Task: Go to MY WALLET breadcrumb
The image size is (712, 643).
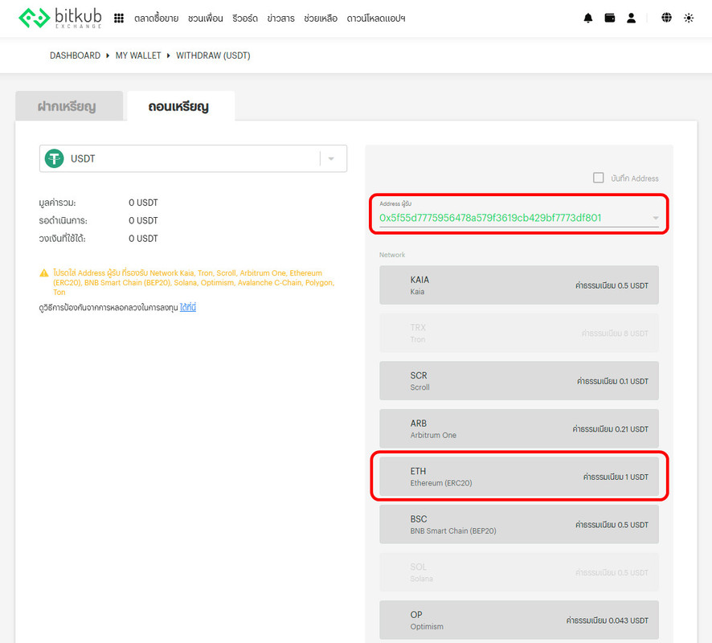Action: point(138,55)
